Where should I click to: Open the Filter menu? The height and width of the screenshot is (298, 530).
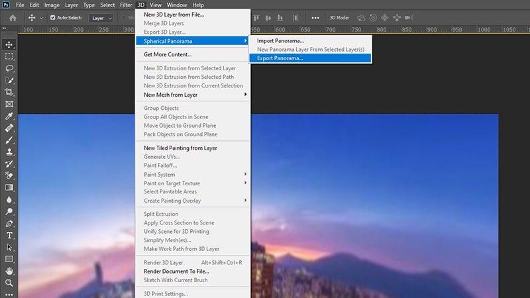pyautogui.click(x=126, y=5)
